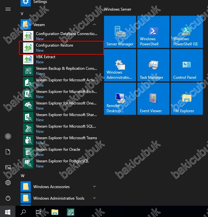Jump to the letter V header
The height and width of the screenshot is (217, 208).
pos(22,14)
